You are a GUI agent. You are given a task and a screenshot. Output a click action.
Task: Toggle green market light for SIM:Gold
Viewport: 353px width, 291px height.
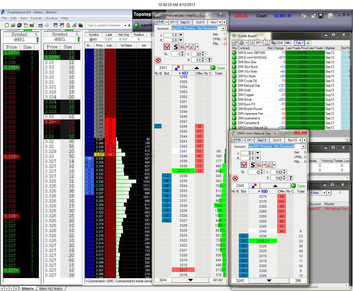coord(234,90)
